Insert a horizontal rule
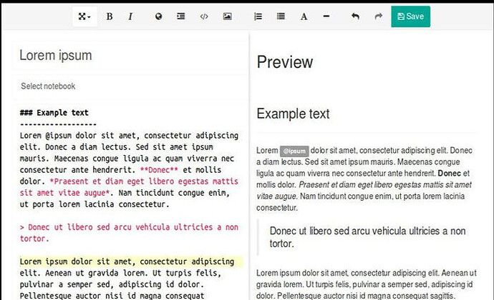Image resolution: width=494 pixels, height=300 pixels. 326,16
